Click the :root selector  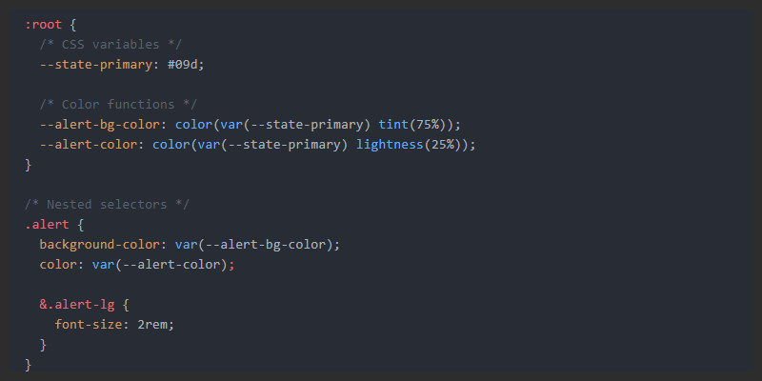point(45,25)
